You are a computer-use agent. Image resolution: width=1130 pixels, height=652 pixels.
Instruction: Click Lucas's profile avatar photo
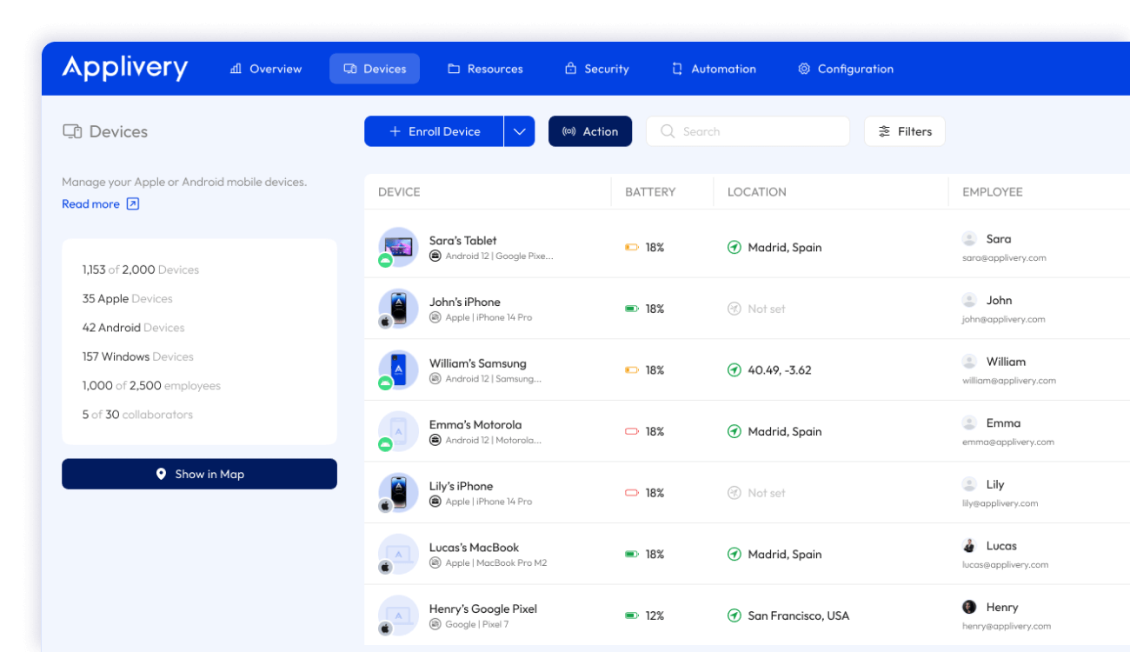pos(969,546)
